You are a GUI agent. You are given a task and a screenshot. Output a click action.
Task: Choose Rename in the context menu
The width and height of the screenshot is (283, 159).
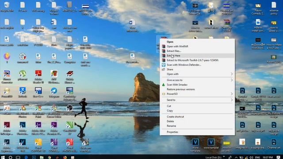pyautogui.click(x=197, y=126)
